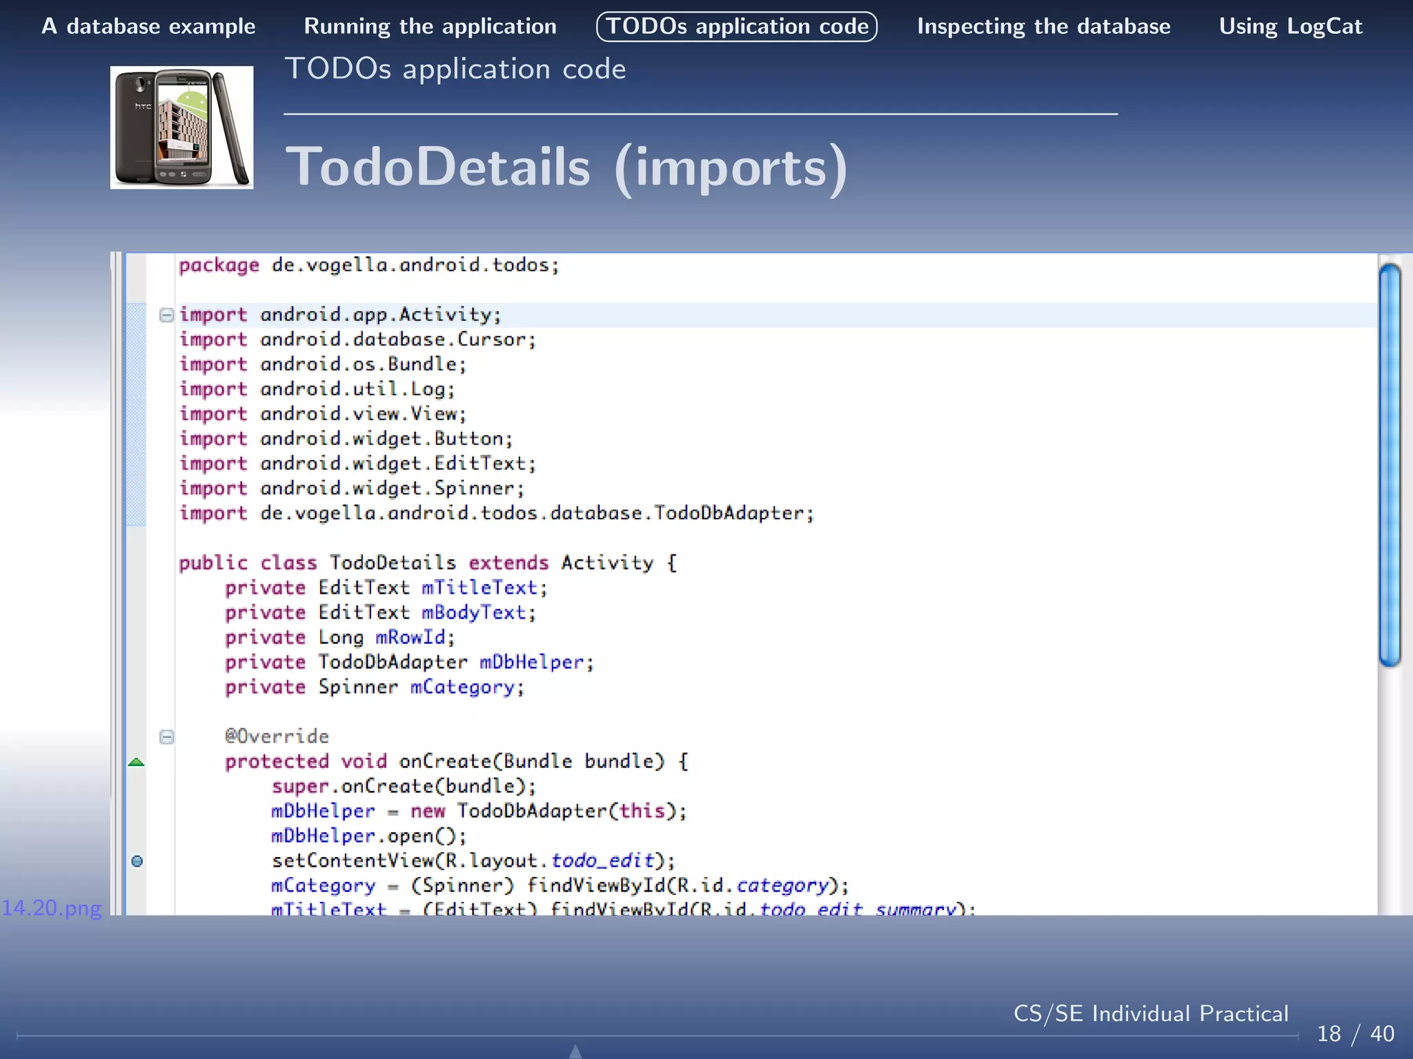Screen dimensions: 1413x1059
Task: Click 'private Long mRowId;' line
Action: tap(340, 638)
